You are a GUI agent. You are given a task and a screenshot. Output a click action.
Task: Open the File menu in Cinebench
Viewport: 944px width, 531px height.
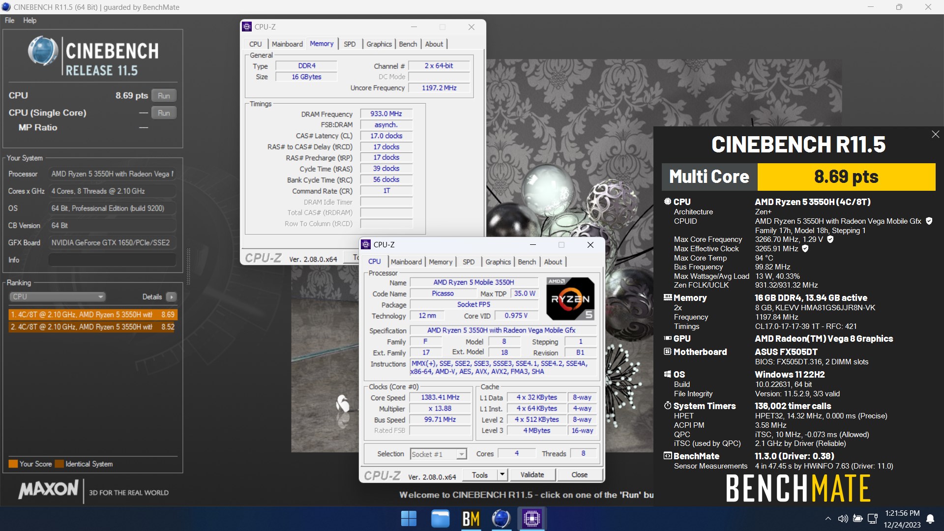[9, 21]
